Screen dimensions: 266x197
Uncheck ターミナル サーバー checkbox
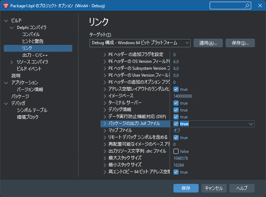(x=176, y=103)
